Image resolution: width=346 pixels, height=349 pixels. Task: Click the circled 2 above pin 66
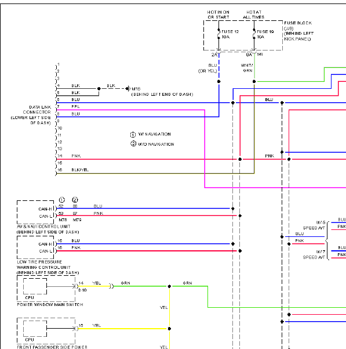(75, 200)
